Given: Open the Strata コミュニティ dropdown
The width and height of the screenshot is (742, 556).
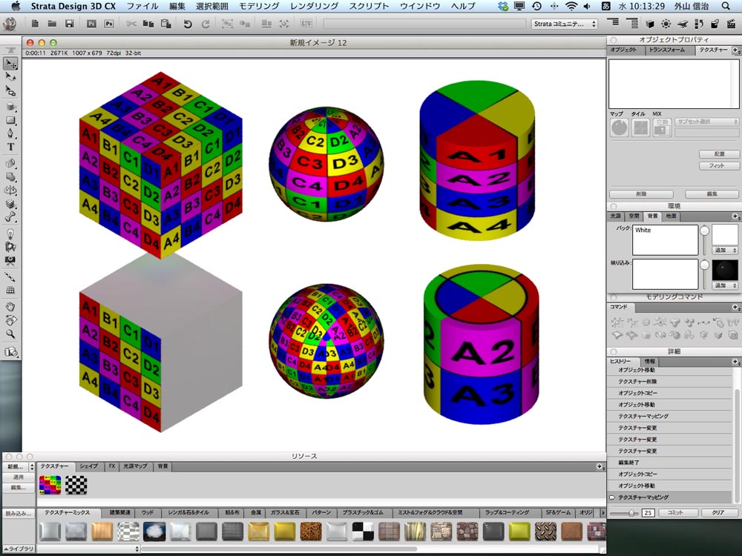Looking at the screenshot, I should (x=565, y=24).
